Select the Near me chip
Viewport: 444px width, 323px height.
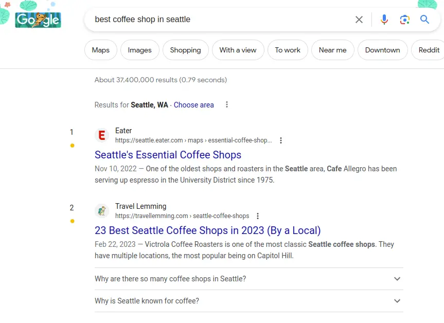[332, 50]
